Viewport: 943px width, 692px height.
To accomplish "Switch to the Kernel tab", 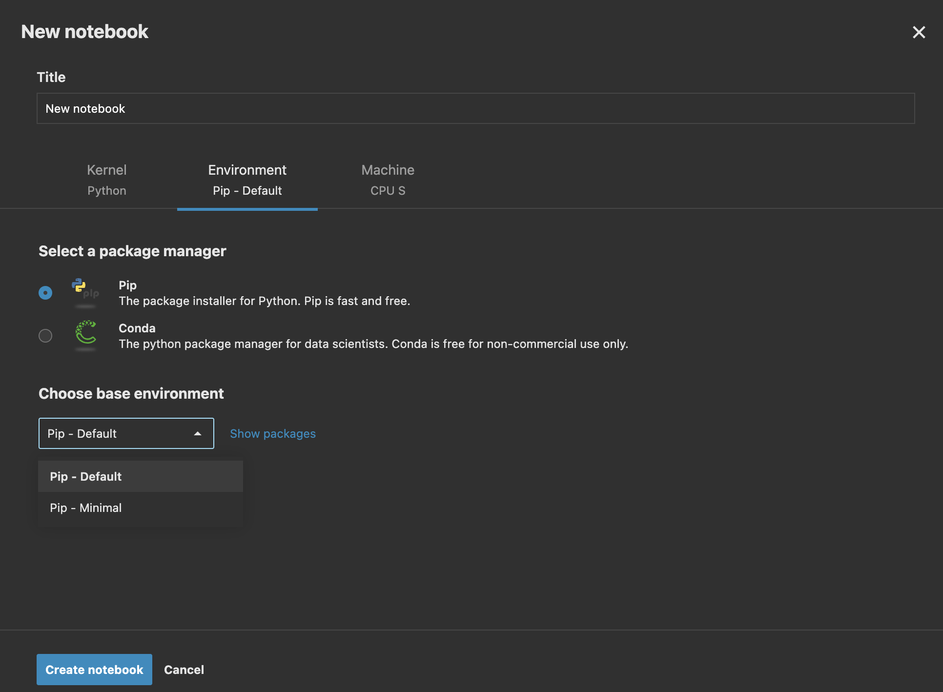I will pyautogui.click(x=106, y=180).
